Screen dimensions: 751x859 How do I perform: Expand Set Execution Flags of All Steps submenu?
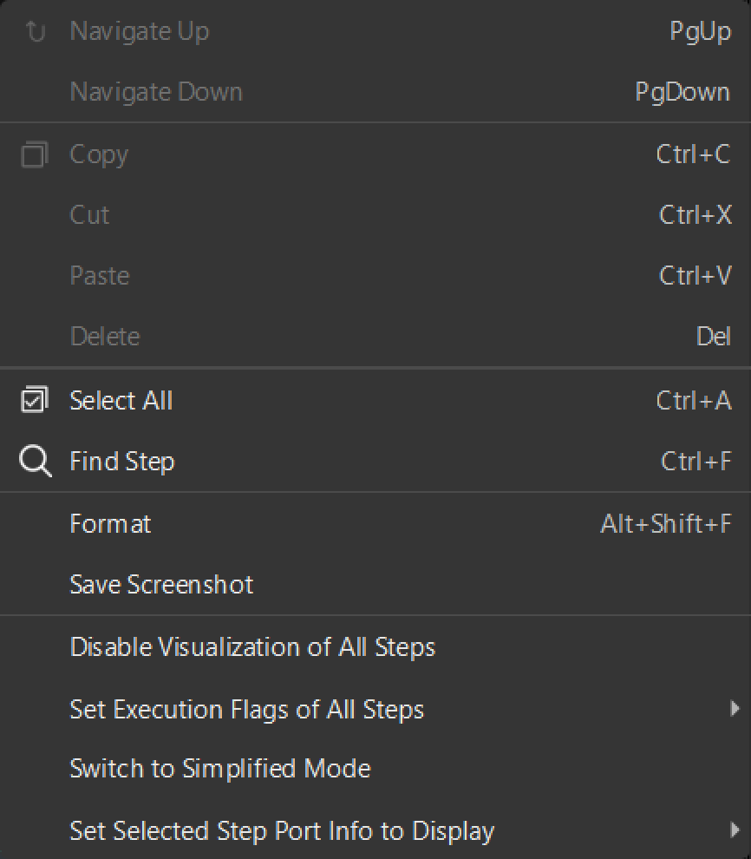click(246, 709)
